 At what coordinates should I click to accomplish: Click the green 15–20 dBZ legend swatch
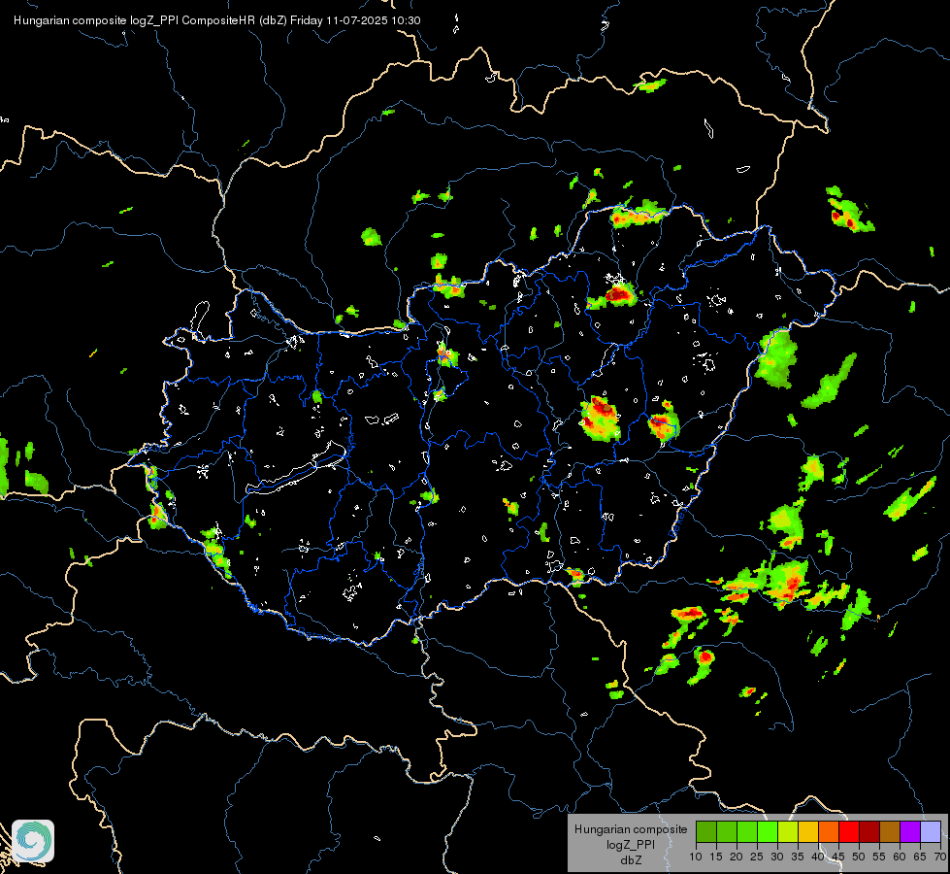[x=727, y=831]
